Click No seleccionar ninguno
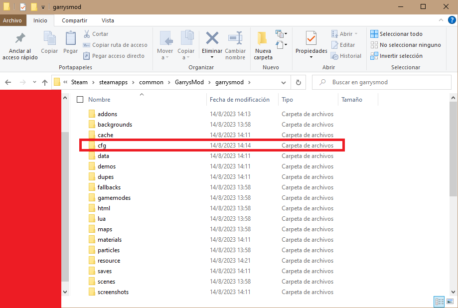This screenshot has width=458, height=308. tap(406, 45)
